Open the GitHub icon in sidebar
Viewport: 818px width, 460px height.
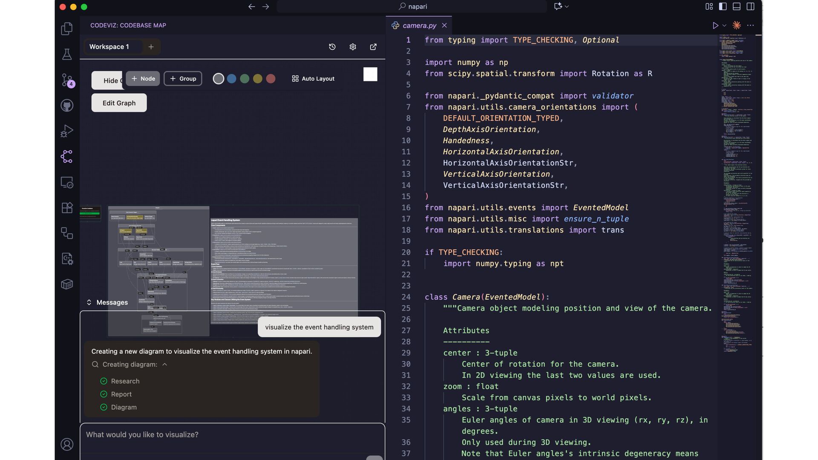(67, 106)
